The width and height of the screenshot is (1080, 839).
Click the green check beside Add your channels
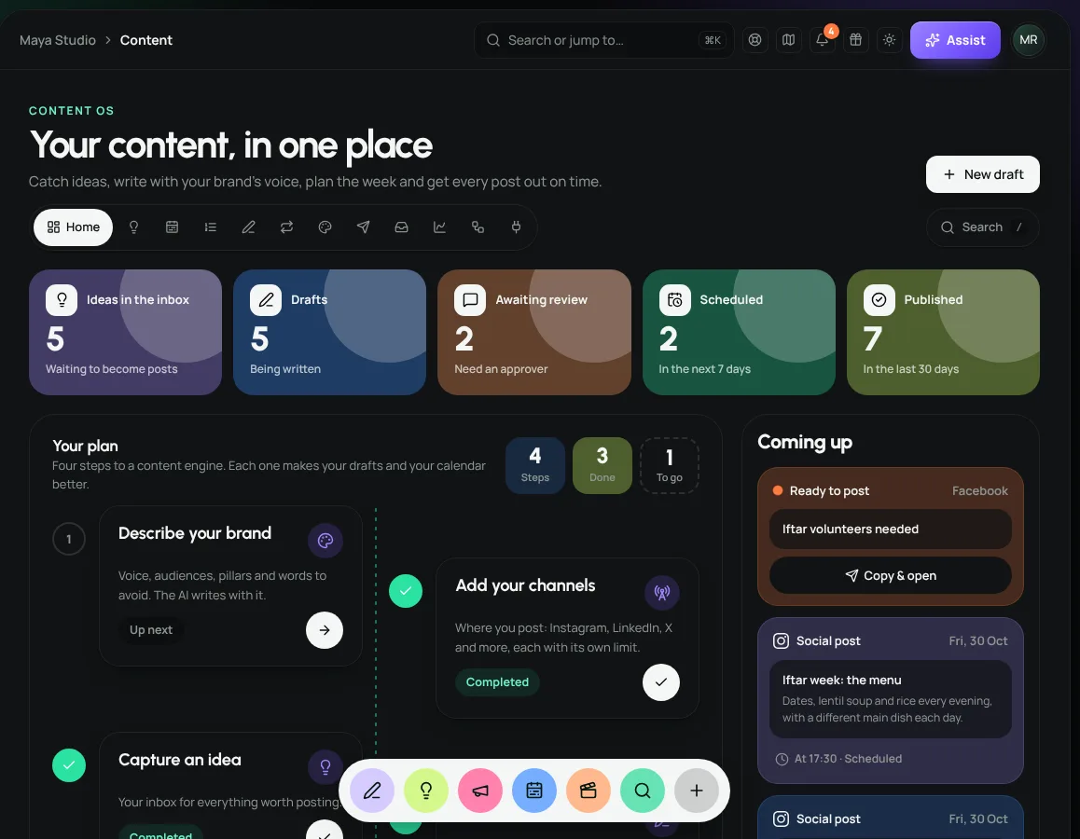406,591
